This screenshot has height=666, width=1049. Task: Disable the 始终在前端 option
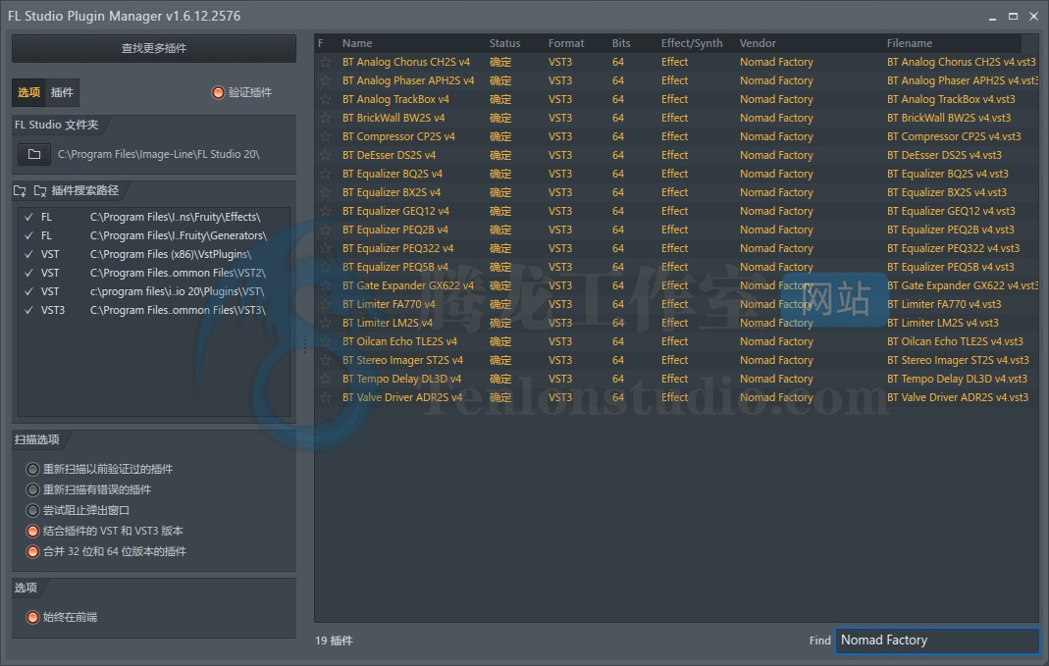click(x=33, y=618)
